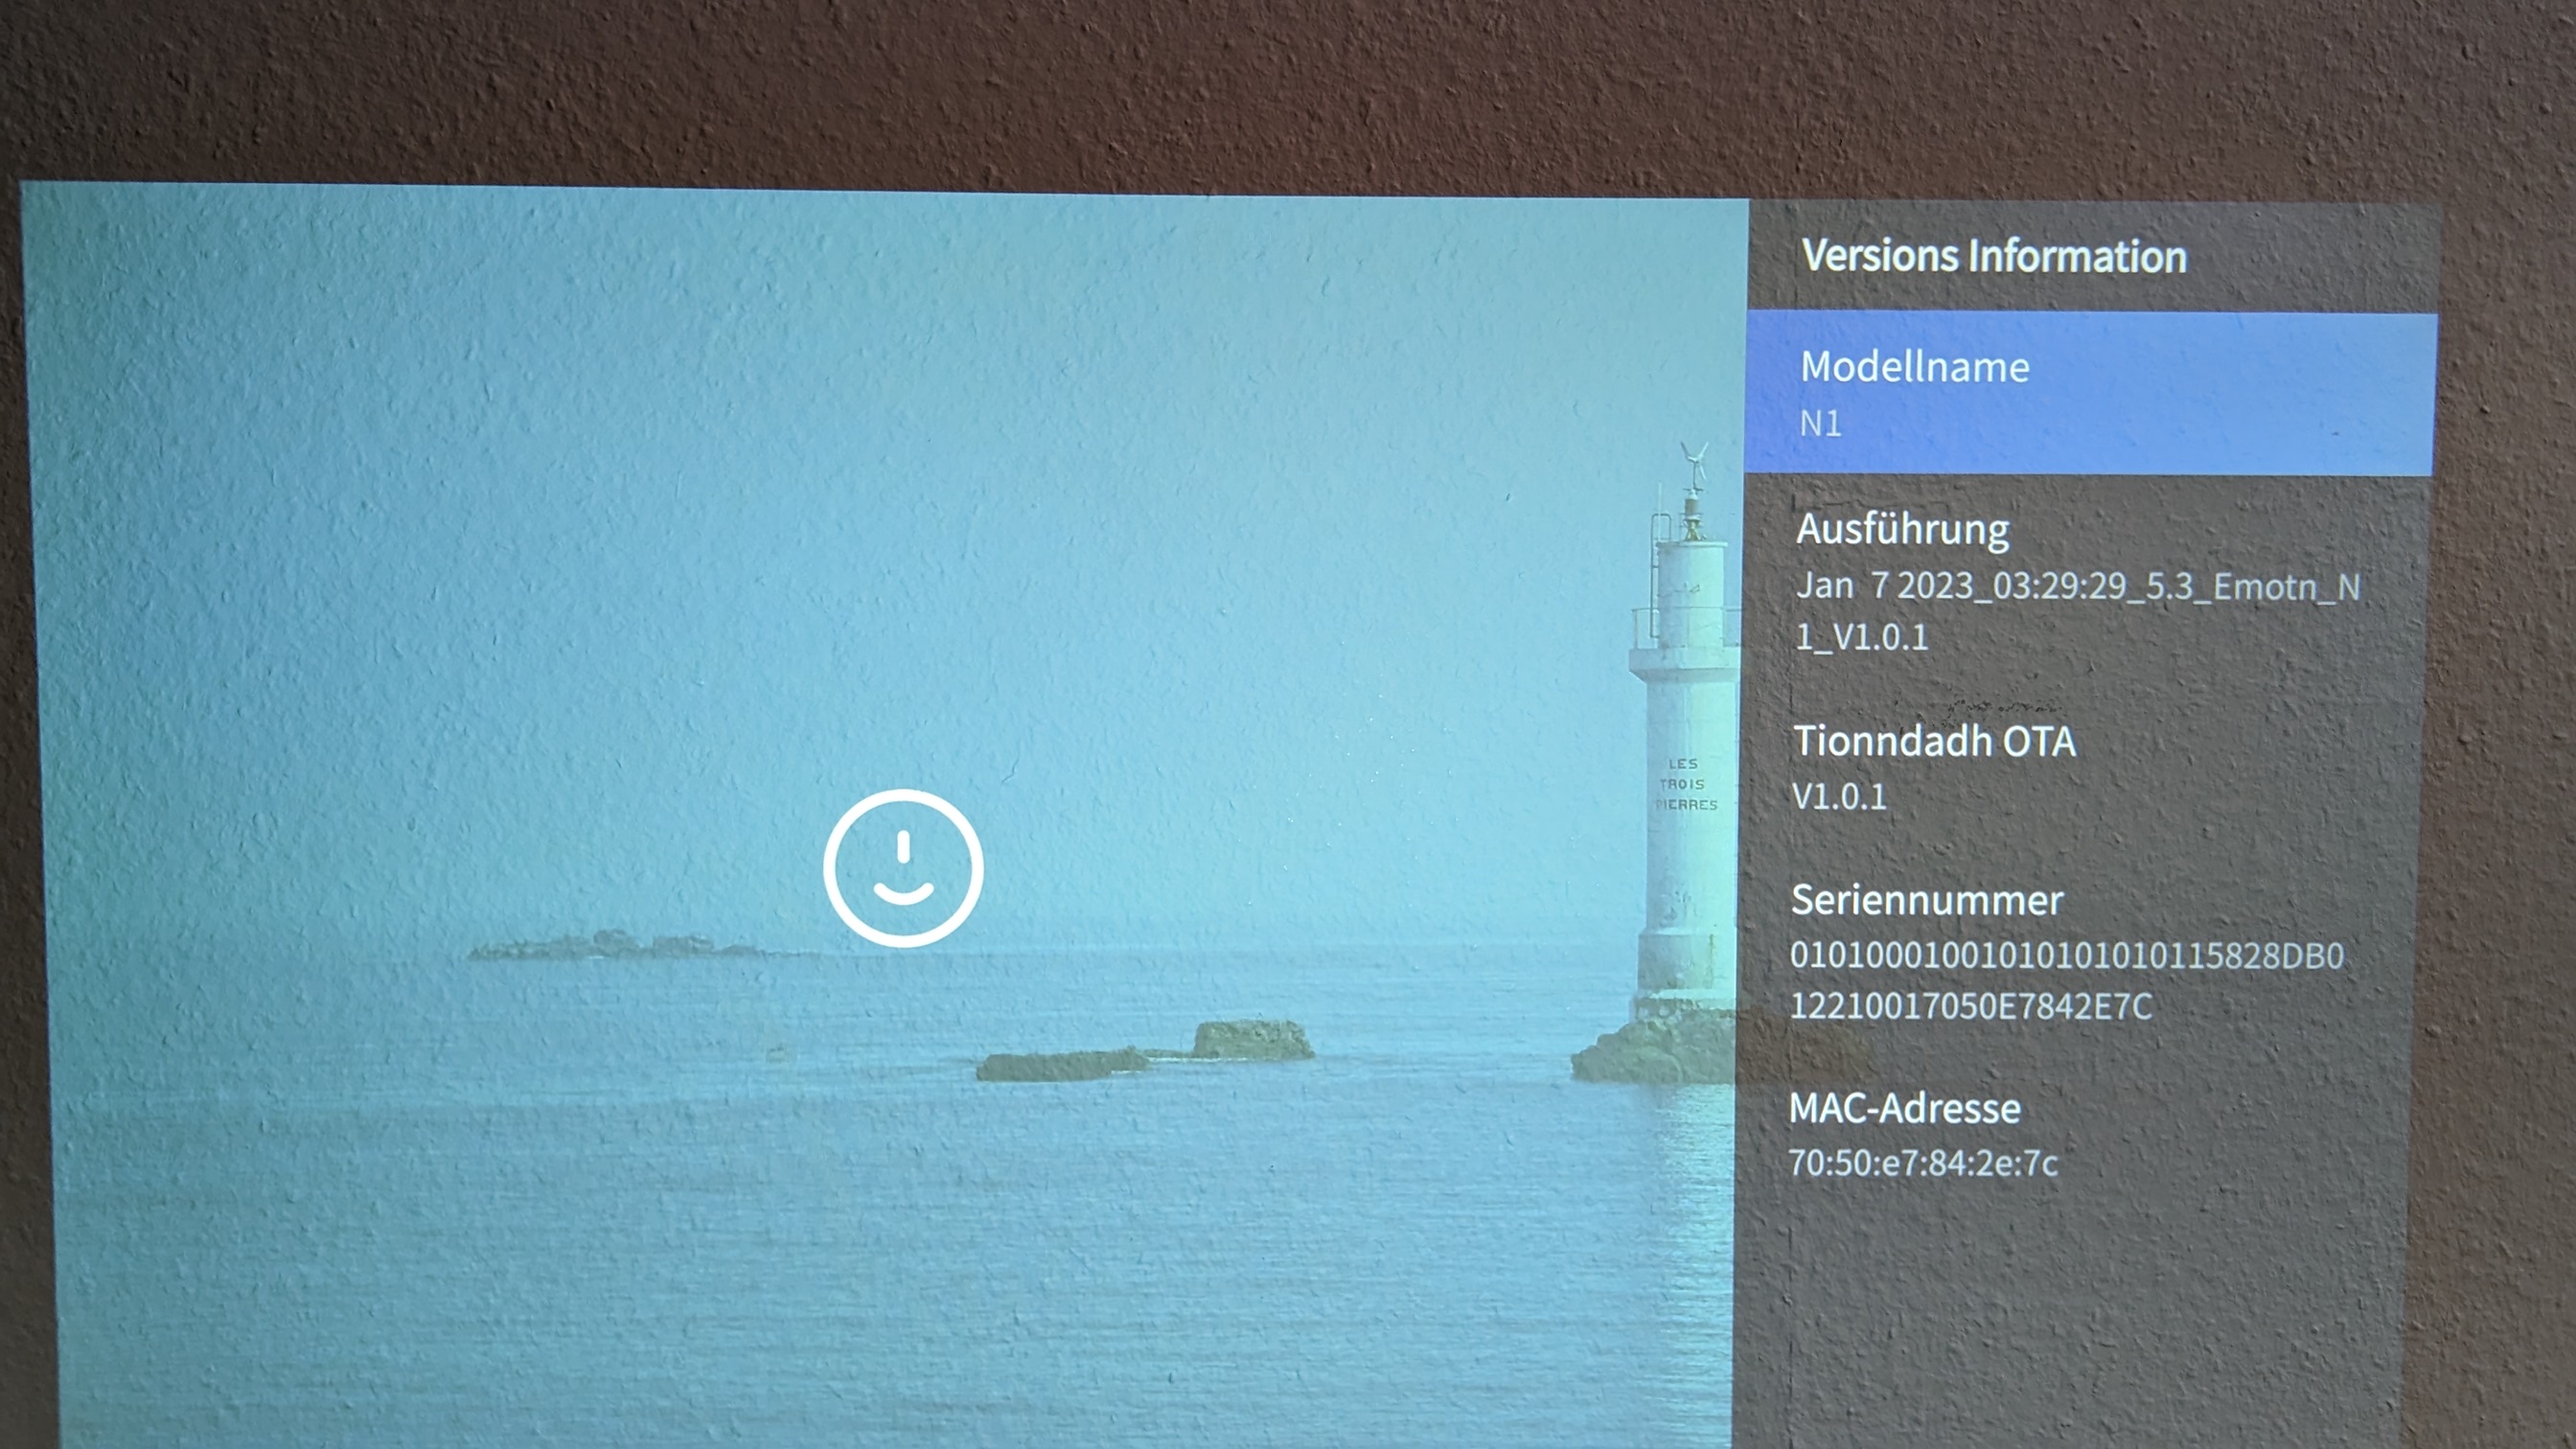The width and height of the screenshot is (2576, 1449).
Task: Click the V1.0.1 OTA version text
Action: click(x=1839, y=797)
